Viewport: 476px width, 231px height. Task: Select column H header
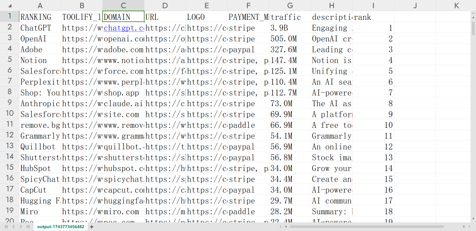(x=331, y=5)
